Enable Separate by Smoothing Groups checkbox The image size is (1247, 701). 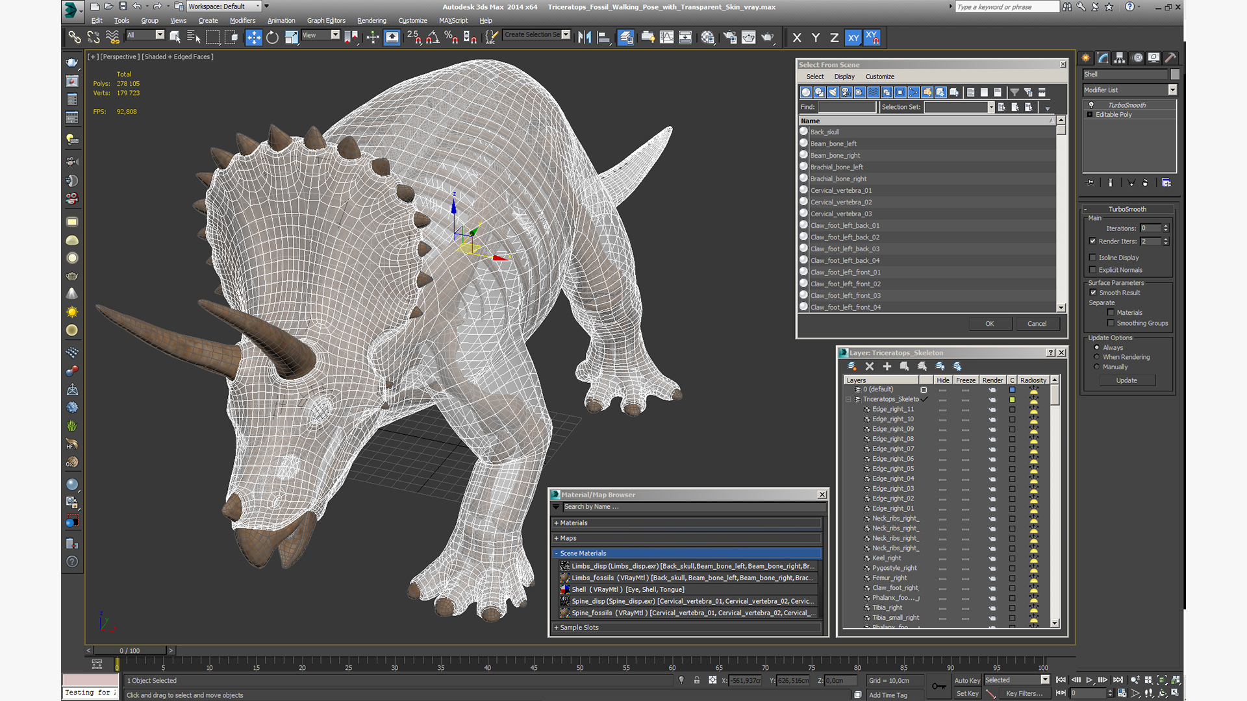click(x=1111, y=323)
